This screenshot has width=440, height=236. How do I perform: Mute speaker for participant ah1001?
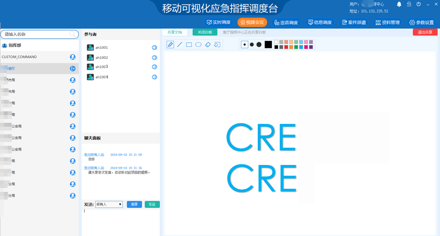(154, 48)
